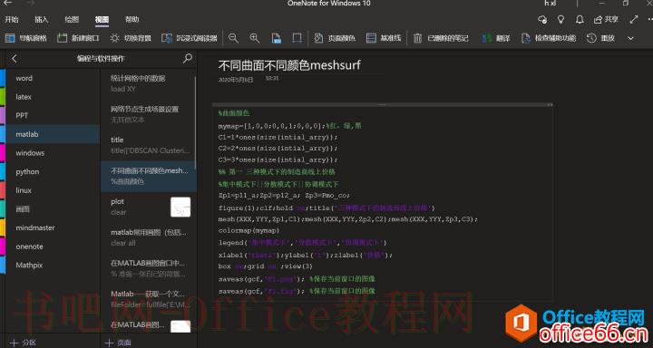The height and width of the screenshot is (348, 653).
Task: Start the Replay (重放) feature
Action: click(601, 38)
